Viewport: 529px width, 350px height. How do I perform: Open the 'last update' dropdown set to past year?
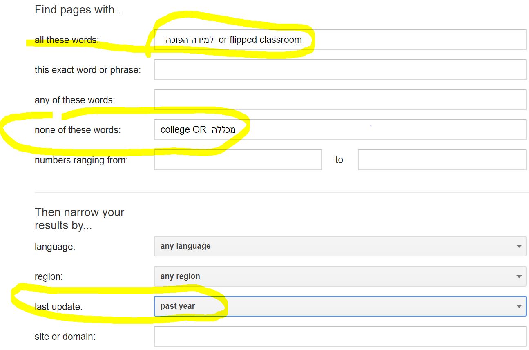(340, 306)
